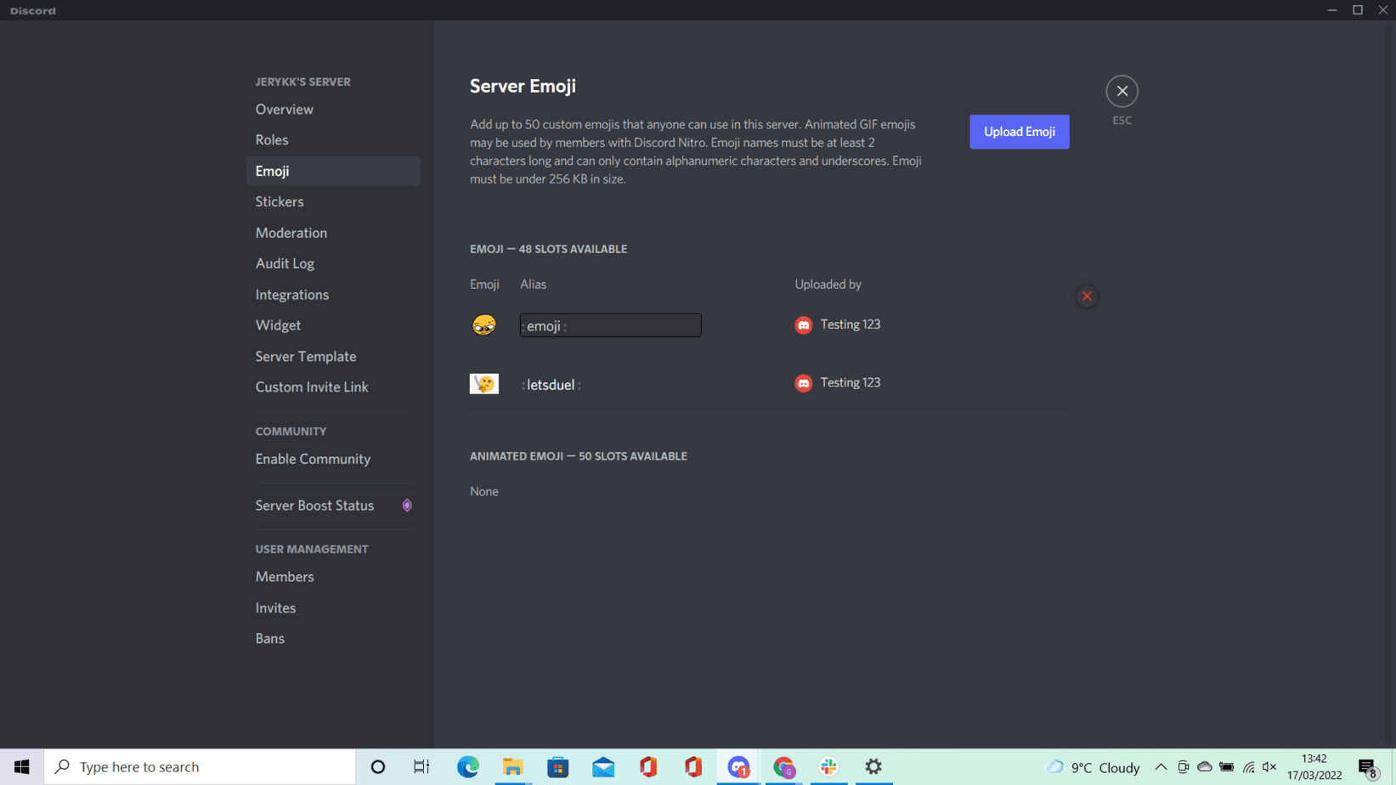Open Windows Settings gear on taskbar

pos(873,767)
